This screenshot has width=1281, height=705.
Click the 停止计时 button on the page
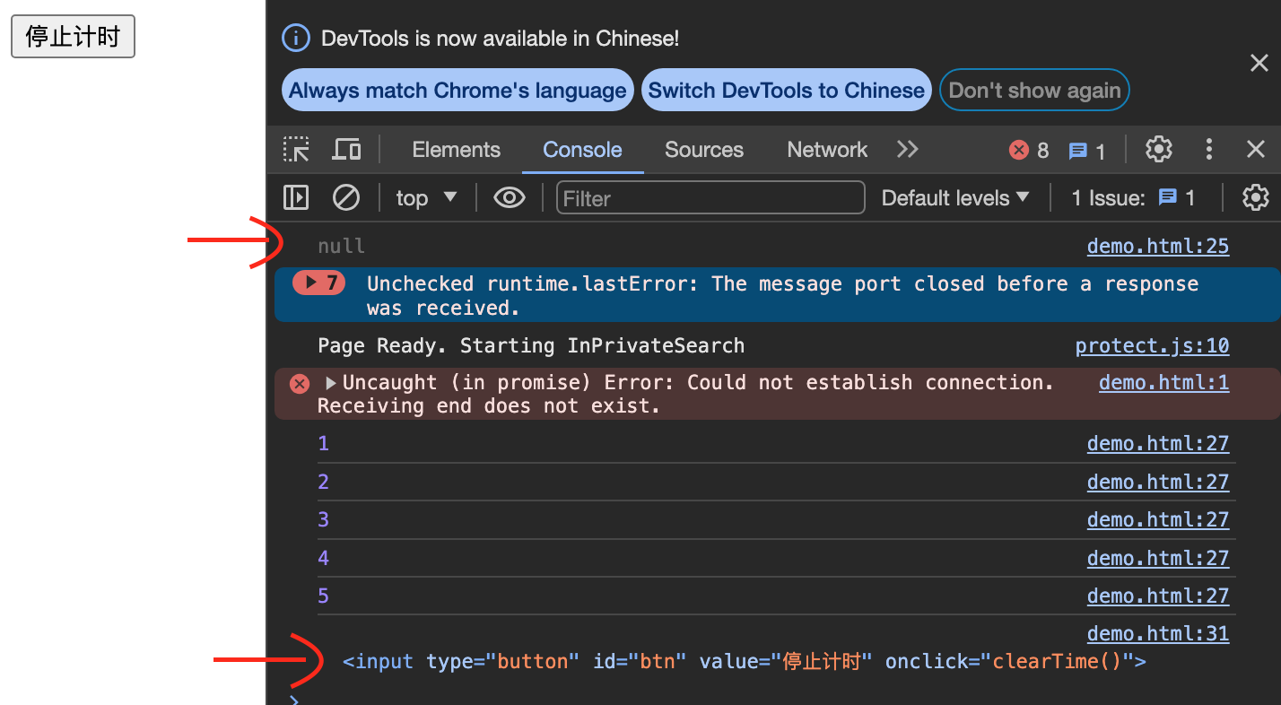click(x=73, y=36)
